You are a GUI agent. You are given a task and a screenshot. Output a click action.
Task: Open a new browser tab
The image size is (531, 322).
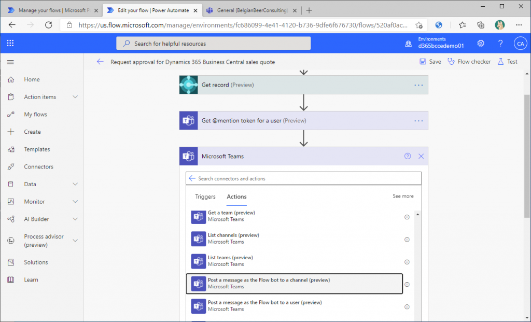coord(309,10)
